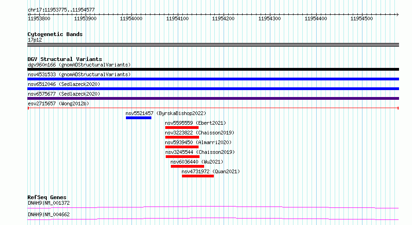The image size is (412, 225).
Task: Open the nsv6512046 Sedlazeck2020 label
Action: point(64,84)
